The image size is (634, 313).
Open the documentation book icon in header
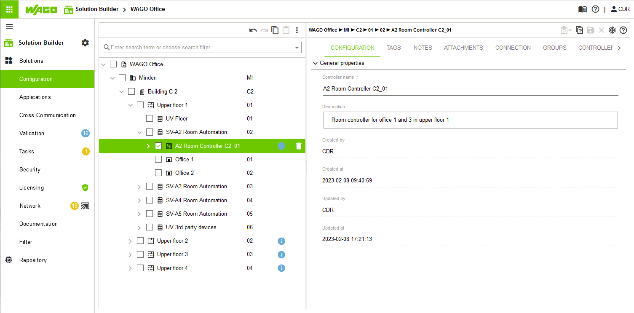[x=583, y=9]
